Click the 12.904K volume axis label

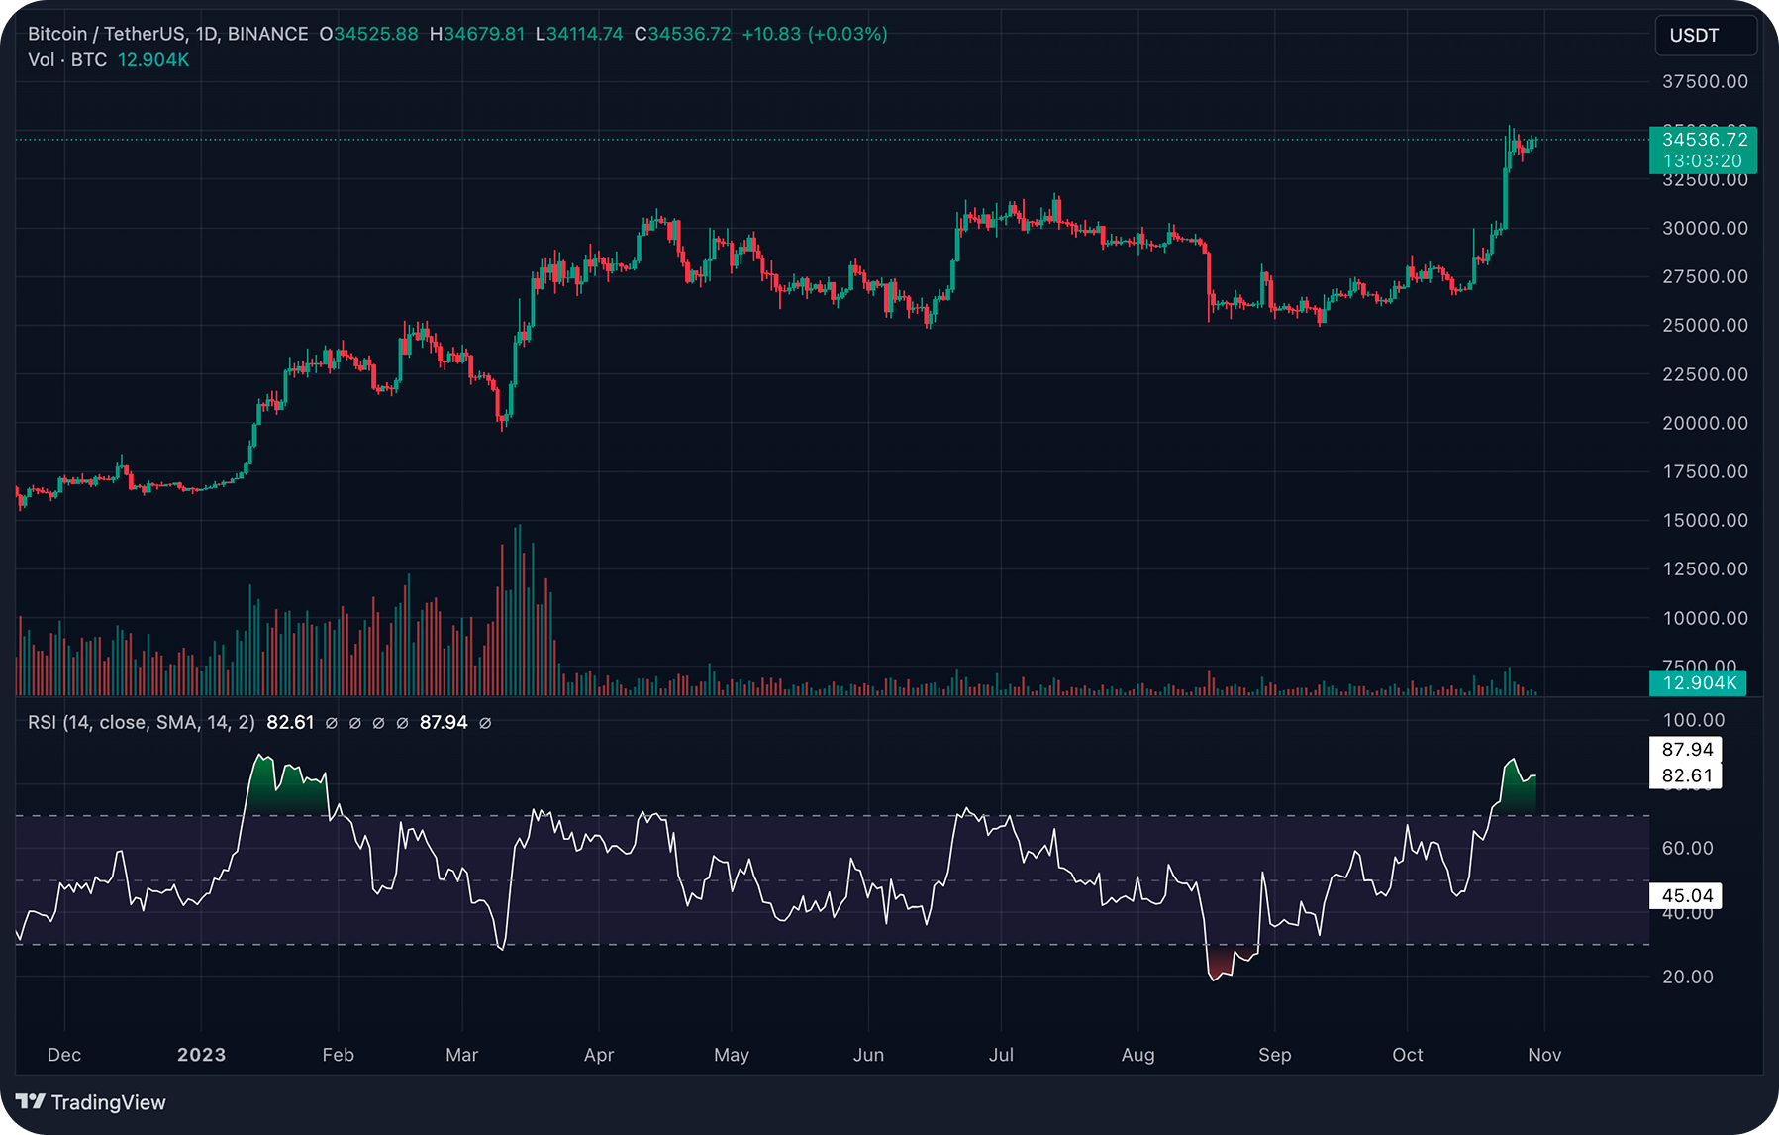1699,683
